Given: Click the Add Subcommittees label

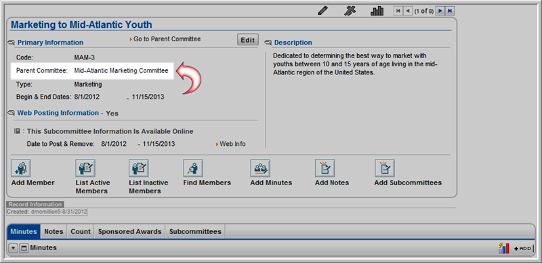Looking at the screenshot, I should (408, 183).
